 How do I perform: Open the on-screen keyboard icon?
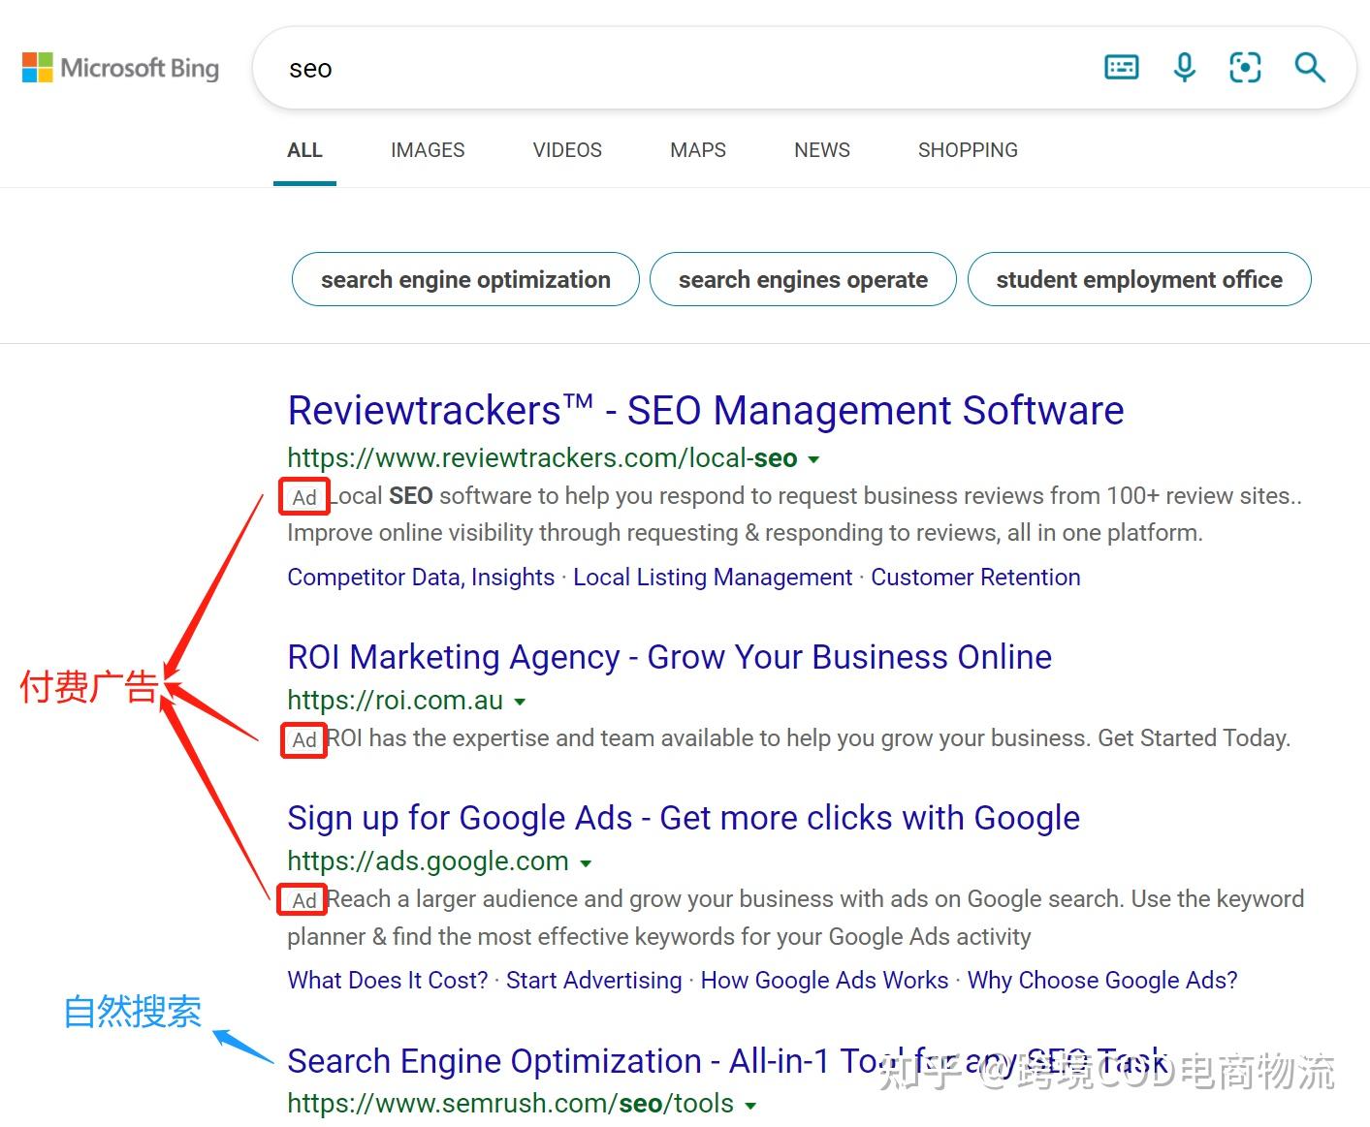pos(1122,67)
